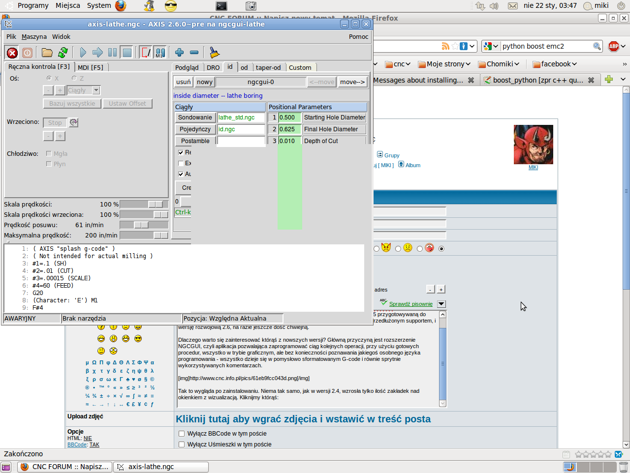Screen dimensions: 630x473
Task: Open screenshot camera launcher in top panel
Action: click(251, 6)
